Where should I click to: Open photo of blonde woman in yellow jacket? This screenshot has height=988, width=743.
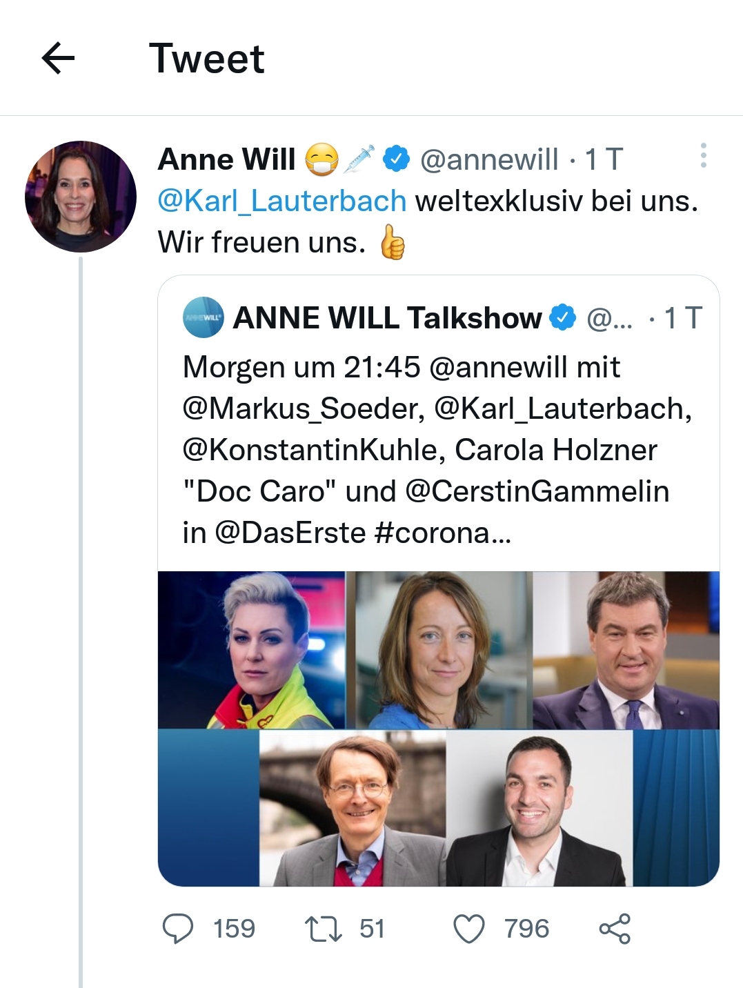click(x=251, y=650)
